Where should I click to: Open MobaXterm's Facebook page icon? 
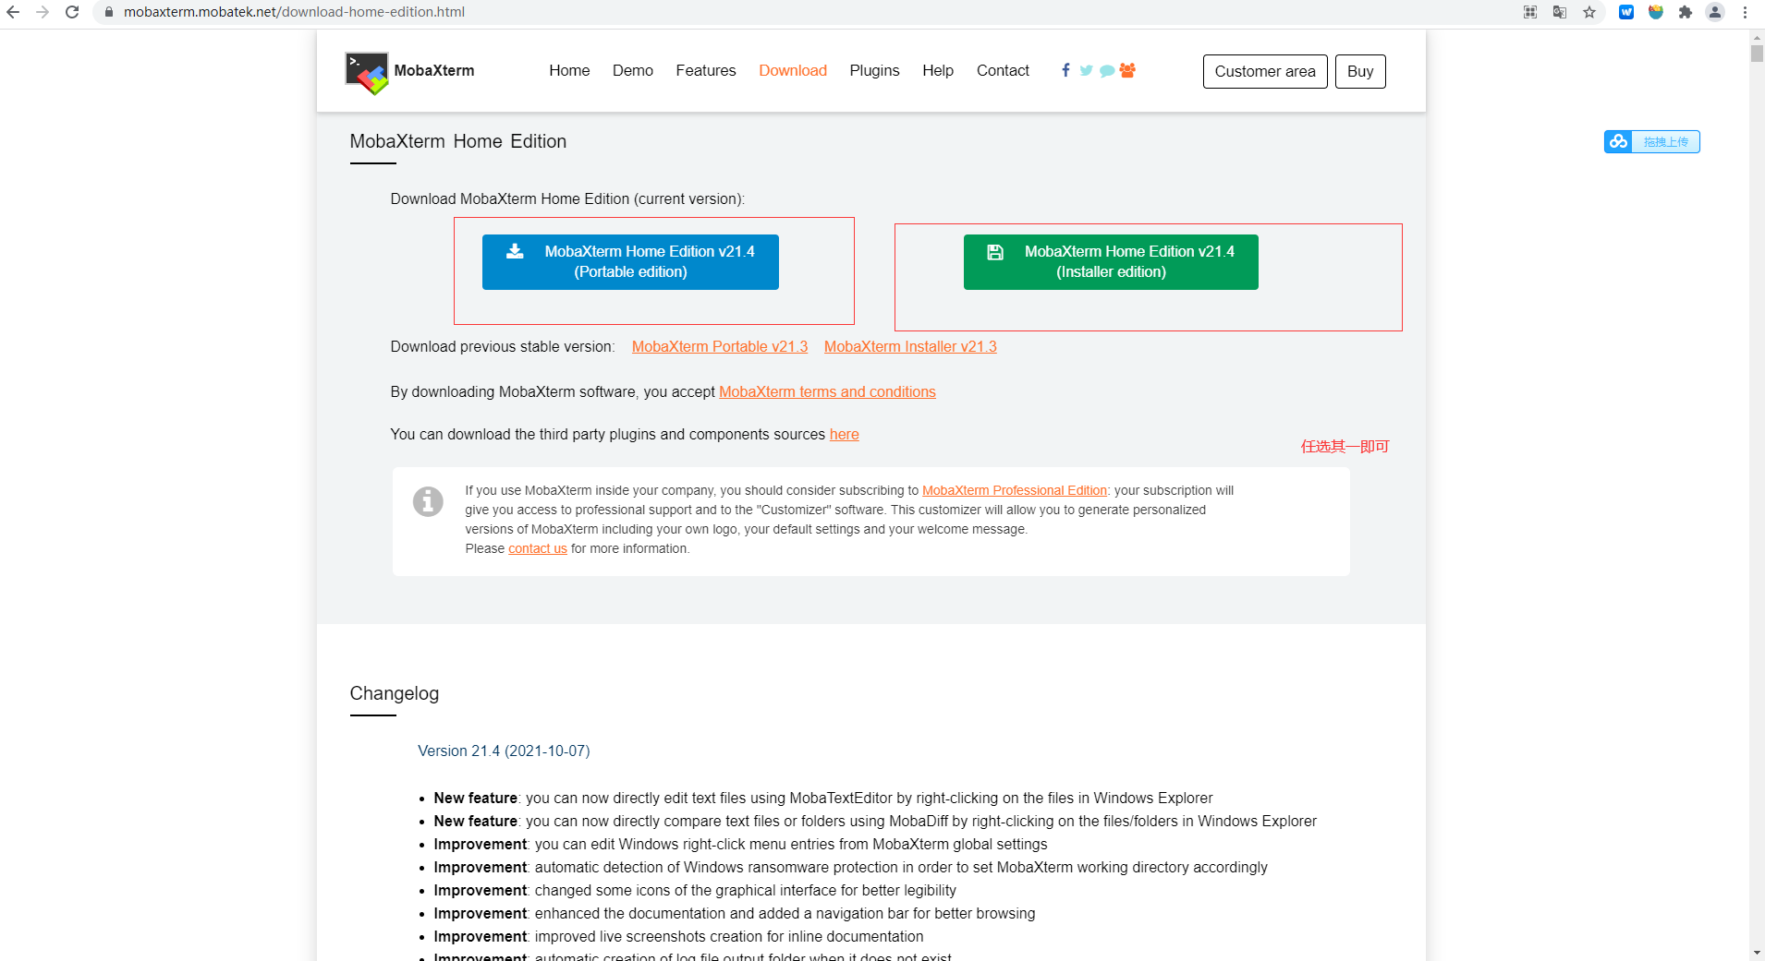tap(1066, 70)
